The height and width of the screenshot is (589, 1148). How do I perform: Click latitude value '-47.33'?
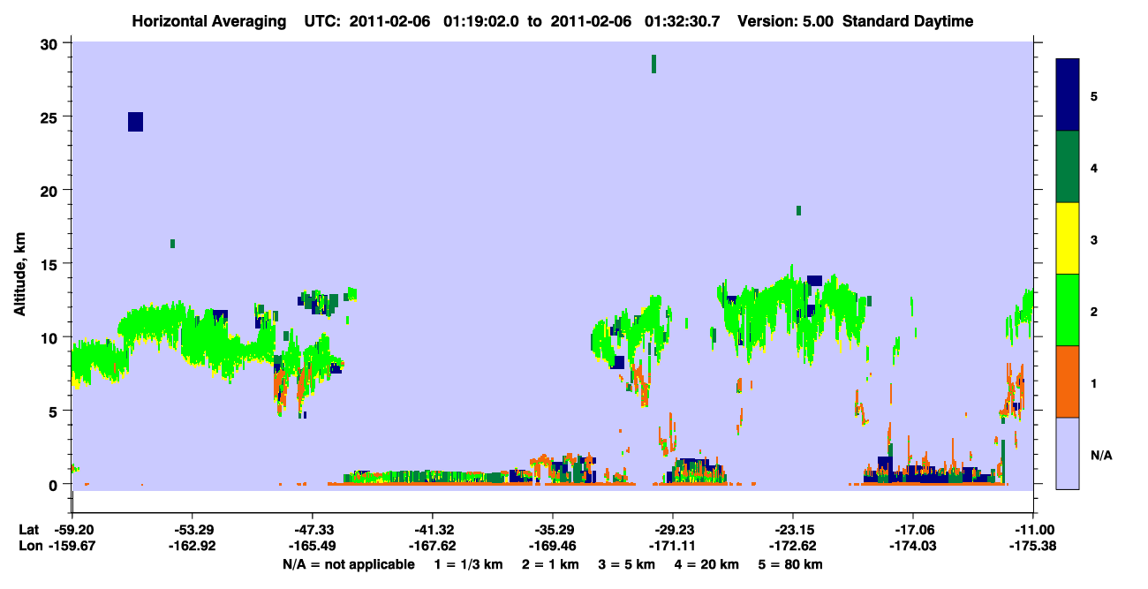tap(312, 530)
